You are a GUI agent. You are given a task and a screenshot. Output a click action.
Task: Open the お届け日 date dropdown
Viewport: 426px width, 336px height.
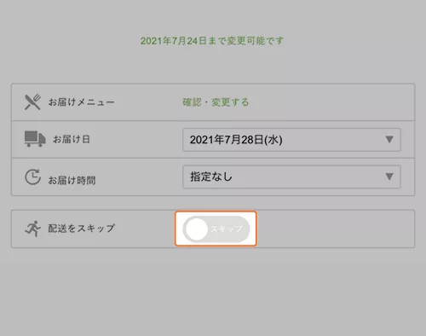point(291,140)
